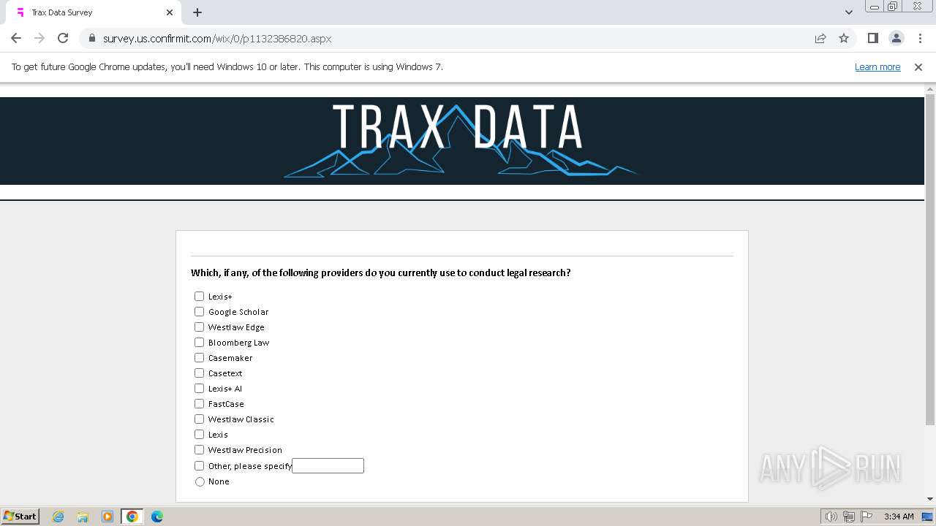The height and width of the screenshot is (526, 936).
Task: Select the Trax Data Survey tab
Action: (x=94, y=12)
